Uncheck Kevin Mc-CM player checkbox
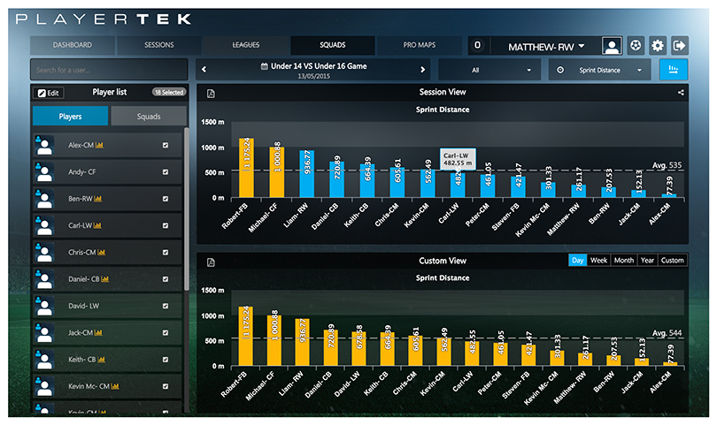The width and height of the screenshot is (717, 425). tap(166, 387)
